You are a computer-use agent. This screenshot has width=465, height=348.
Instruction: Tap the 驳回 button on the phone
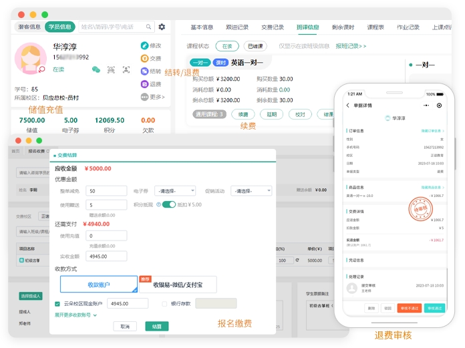pyautogui.click(x=388, y=309)
